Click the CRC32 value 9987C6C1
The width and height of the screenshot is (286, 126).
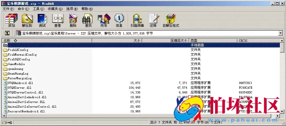point(246,83)
